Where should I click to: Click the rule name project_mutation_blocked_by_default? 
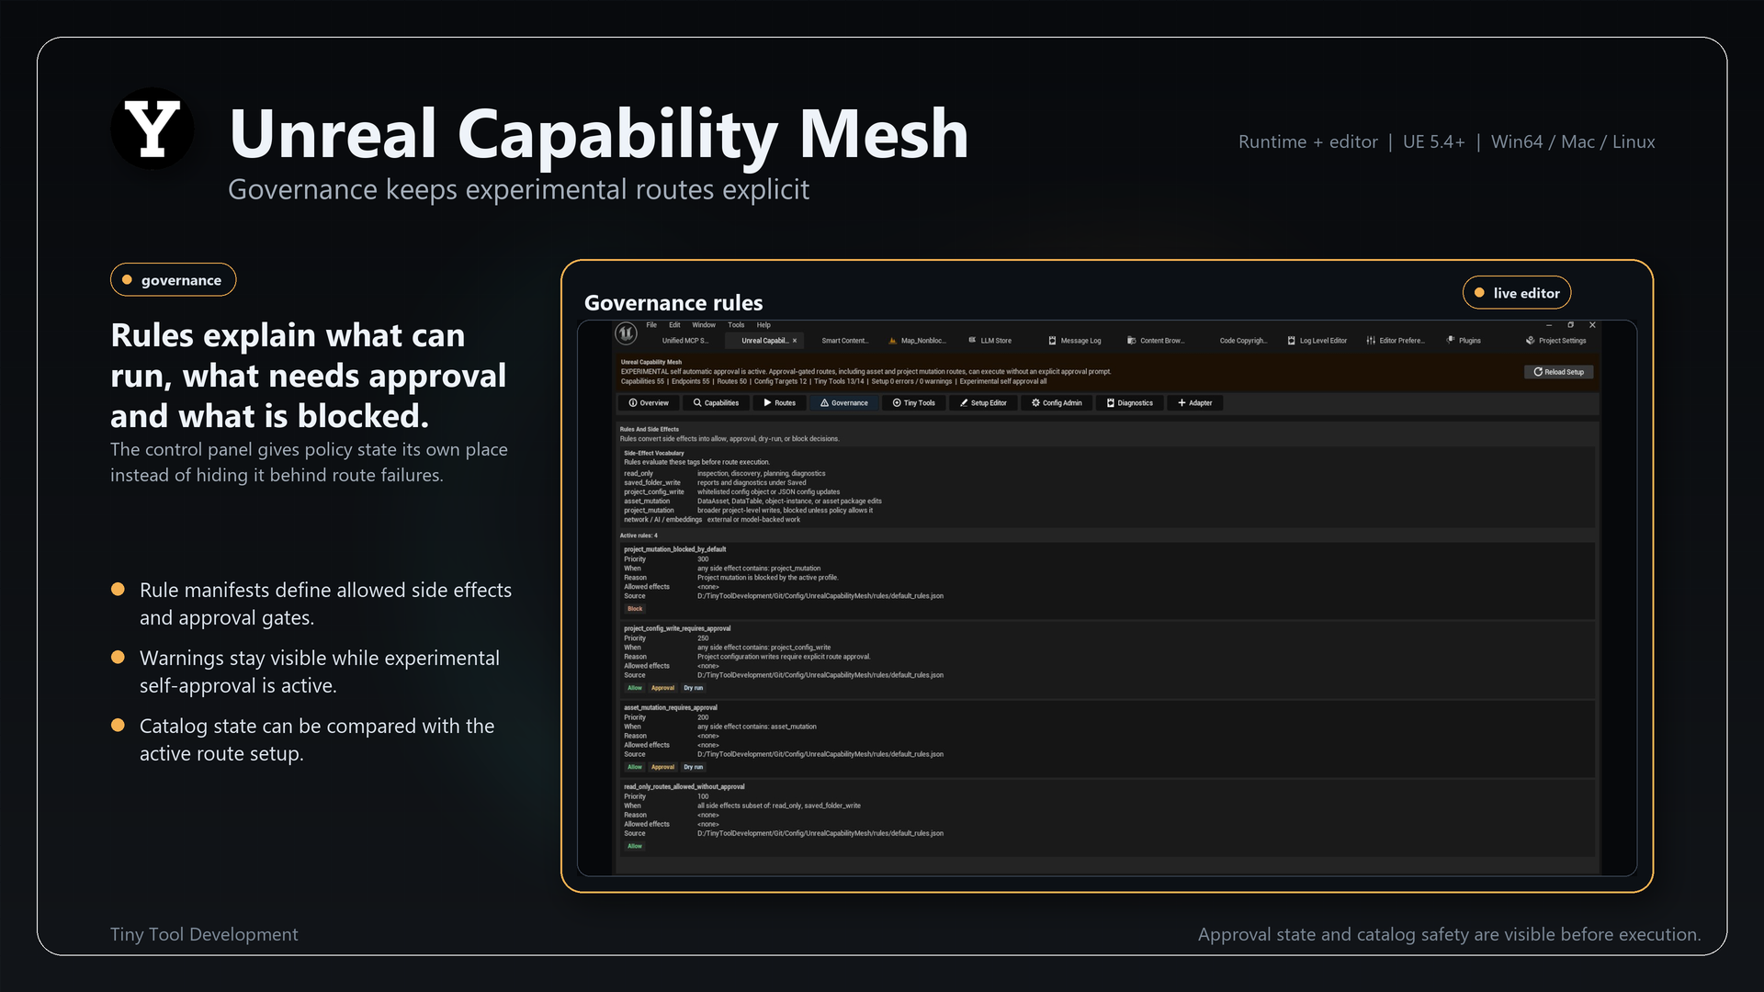[674, 549]
